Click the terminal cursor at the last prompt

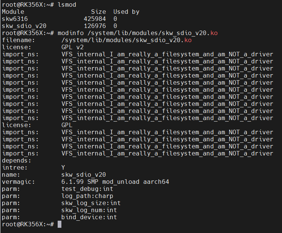(x=60, y=224)
